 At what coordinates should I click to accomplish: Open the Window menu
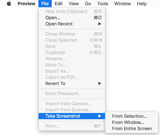tap(123, 4)
